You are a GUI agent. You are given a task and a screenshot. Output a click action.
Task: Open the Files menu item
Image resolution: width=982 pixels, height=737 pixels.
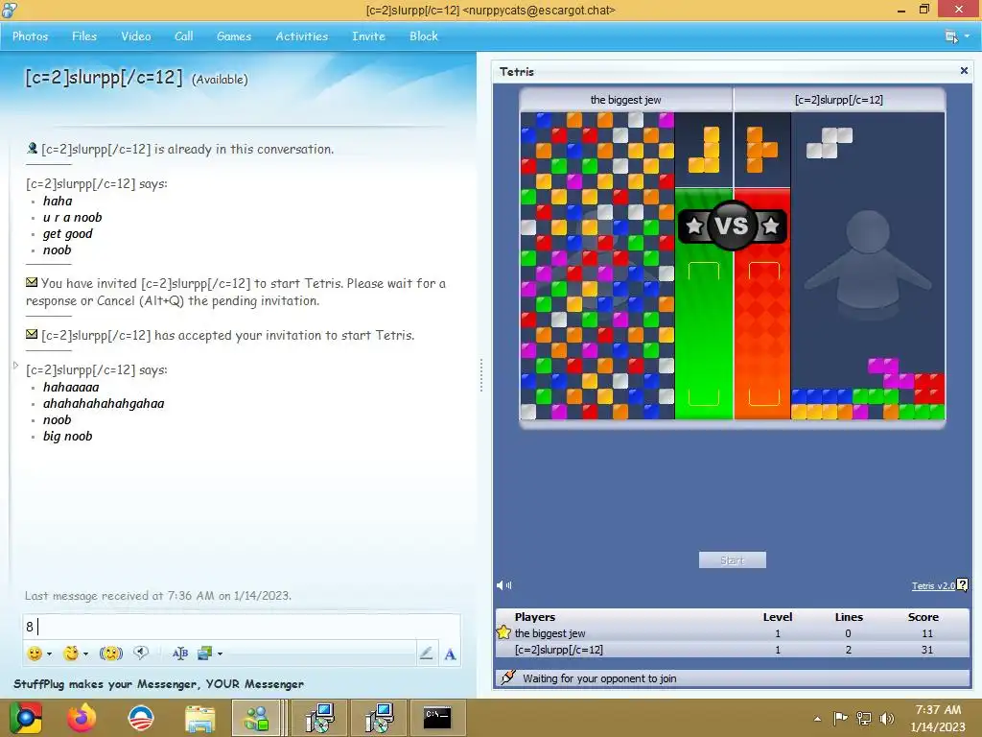(x=84, y=36)
